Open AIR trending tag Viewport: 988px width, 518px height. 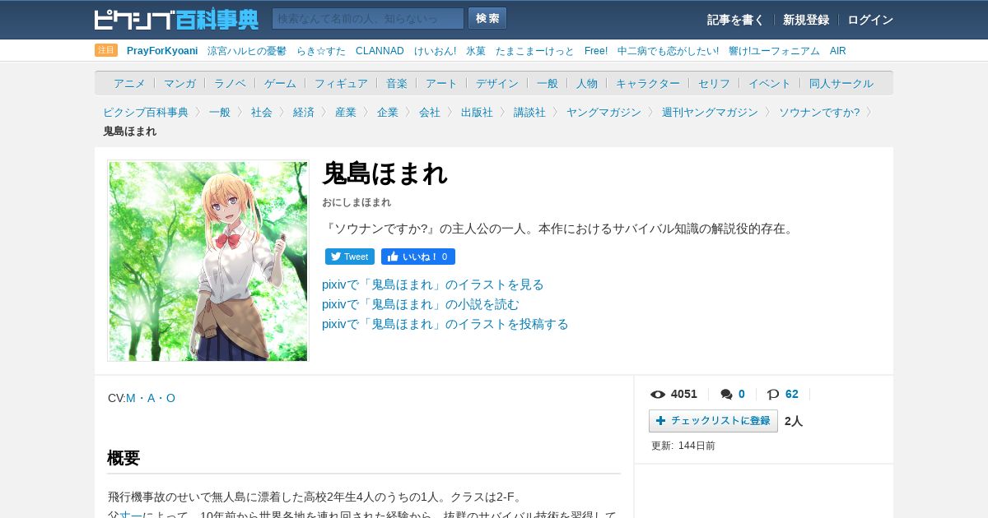838,51
